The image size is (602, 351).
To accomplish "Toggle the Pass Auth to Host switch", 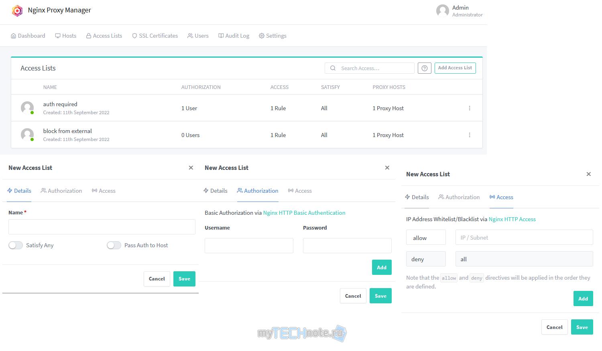I will [114, 245].
